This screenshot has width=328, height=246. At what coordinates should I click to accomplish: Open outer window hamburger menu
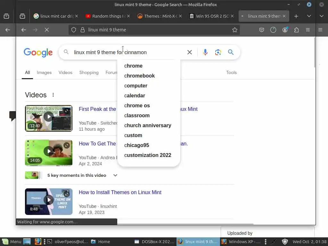click(x=320, y=30)
